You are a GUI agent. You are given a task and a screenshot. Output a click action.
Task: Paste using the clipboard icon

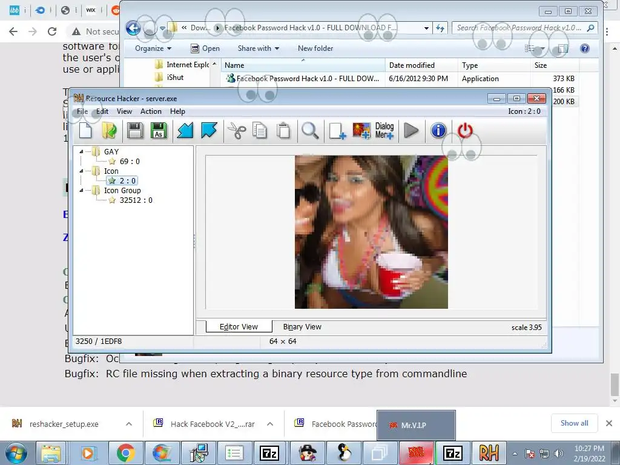[x=283, y=131]
